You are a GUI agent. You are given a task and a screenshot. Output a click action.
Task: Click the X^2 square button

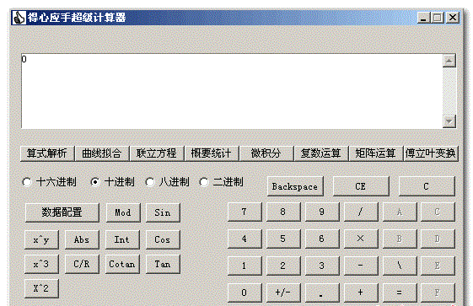[41, 288]
